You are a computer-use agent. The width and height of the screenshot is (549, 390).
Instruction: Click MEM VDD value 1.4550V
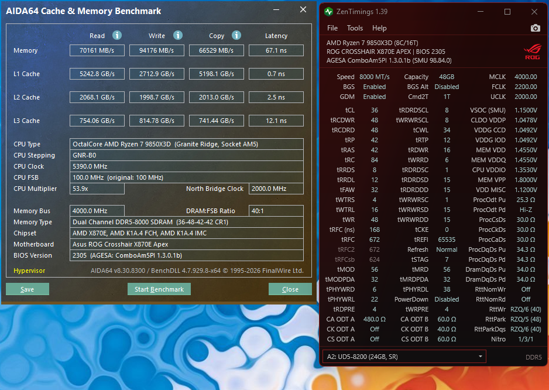[x=526, y=150]
